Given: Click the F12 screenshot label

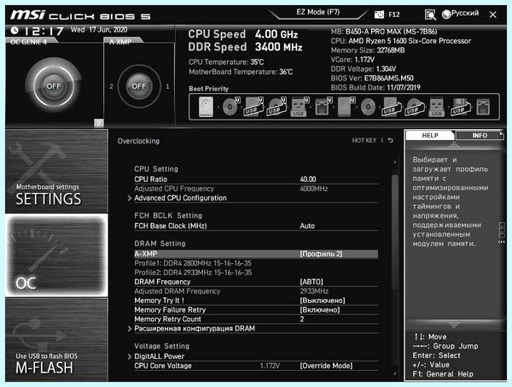Looking at the screenshot, I should pyautogui.click(x=393, y=15).
